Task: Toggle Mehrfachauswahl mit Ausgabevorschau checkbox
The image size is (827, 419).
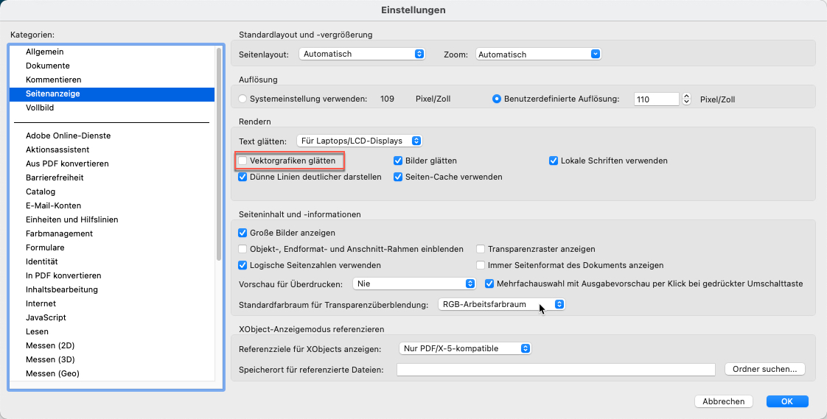Action: [489, 284]
